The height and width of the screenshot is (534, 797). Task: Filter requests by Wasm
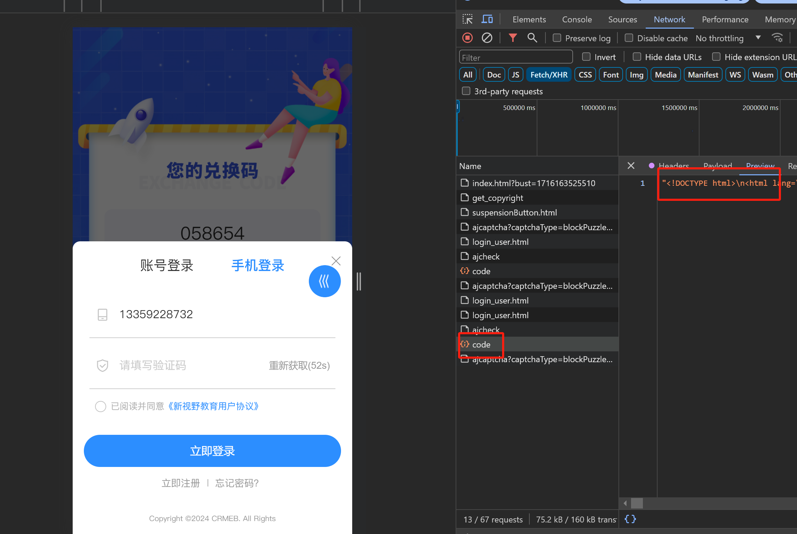(x=763, y=74)
